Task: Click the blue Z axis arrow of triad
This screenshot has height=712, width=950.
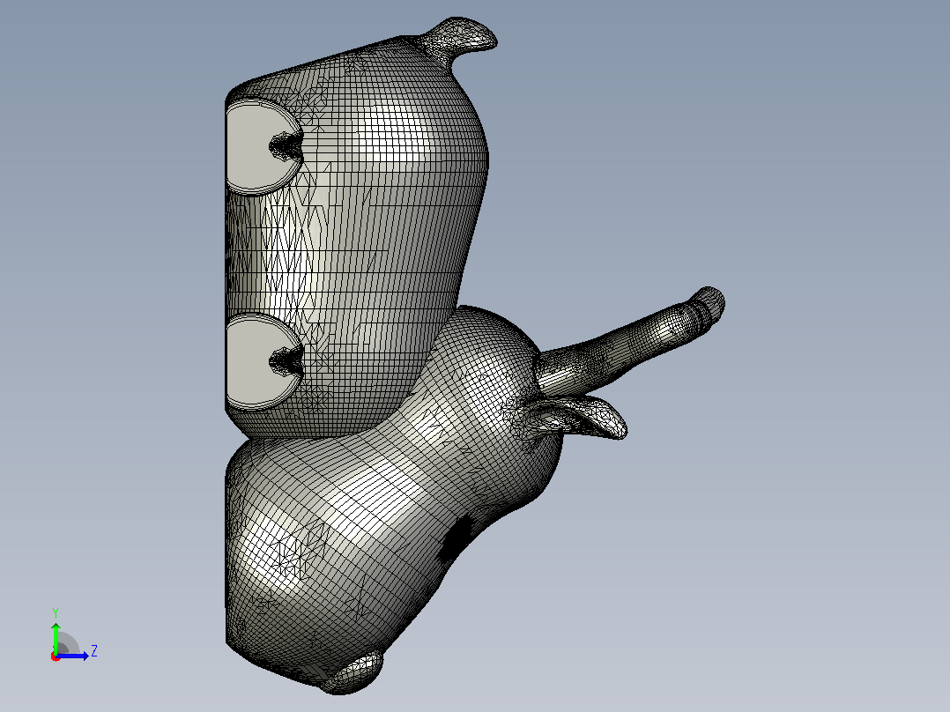Action: [72, 656]
